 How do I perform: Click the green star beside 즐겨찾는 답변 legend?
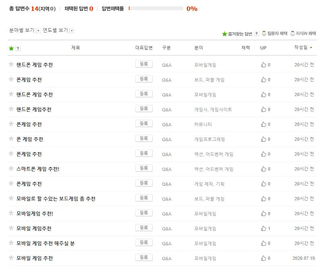(x=225, y=34)
